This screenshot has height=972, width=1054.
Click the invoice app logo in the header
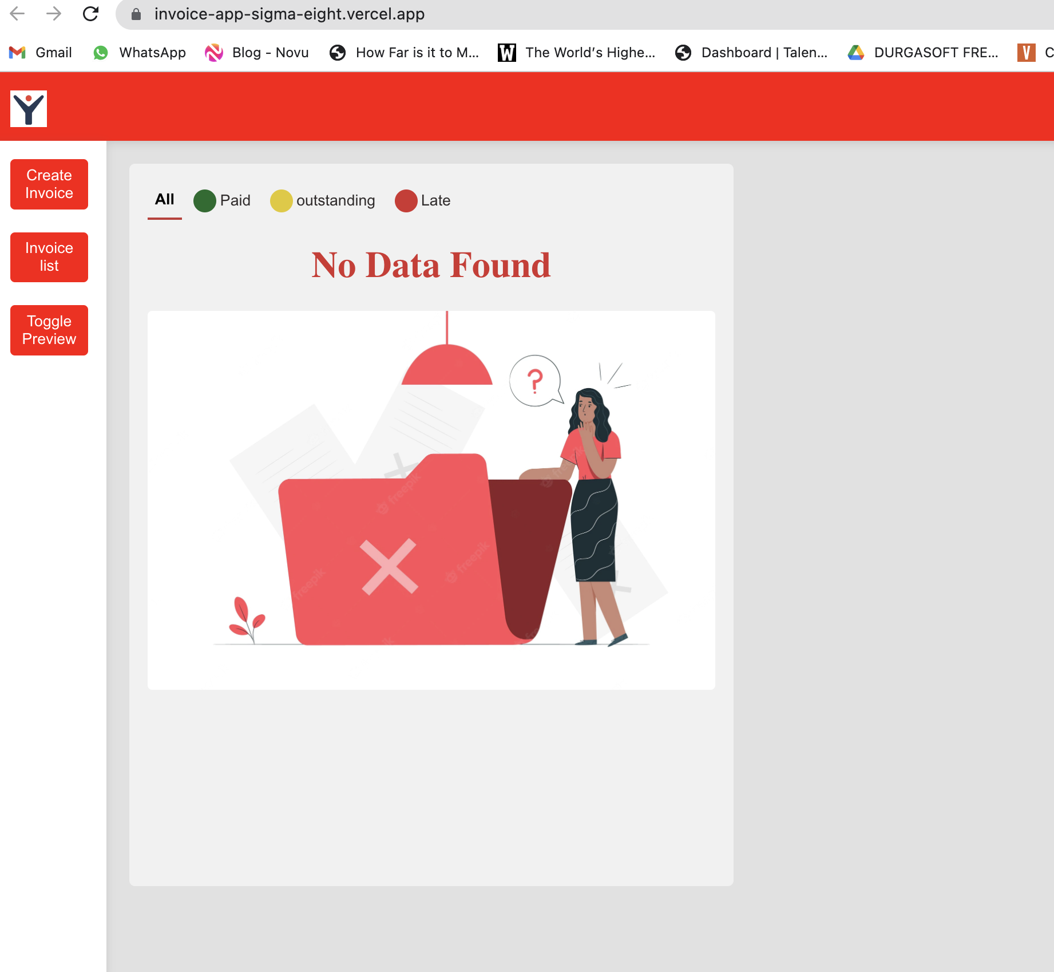(x=28, y=108)
